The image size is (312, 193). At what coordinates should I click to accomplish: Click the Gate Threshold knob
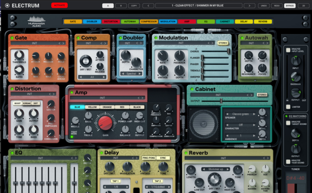tap(19, 55)
